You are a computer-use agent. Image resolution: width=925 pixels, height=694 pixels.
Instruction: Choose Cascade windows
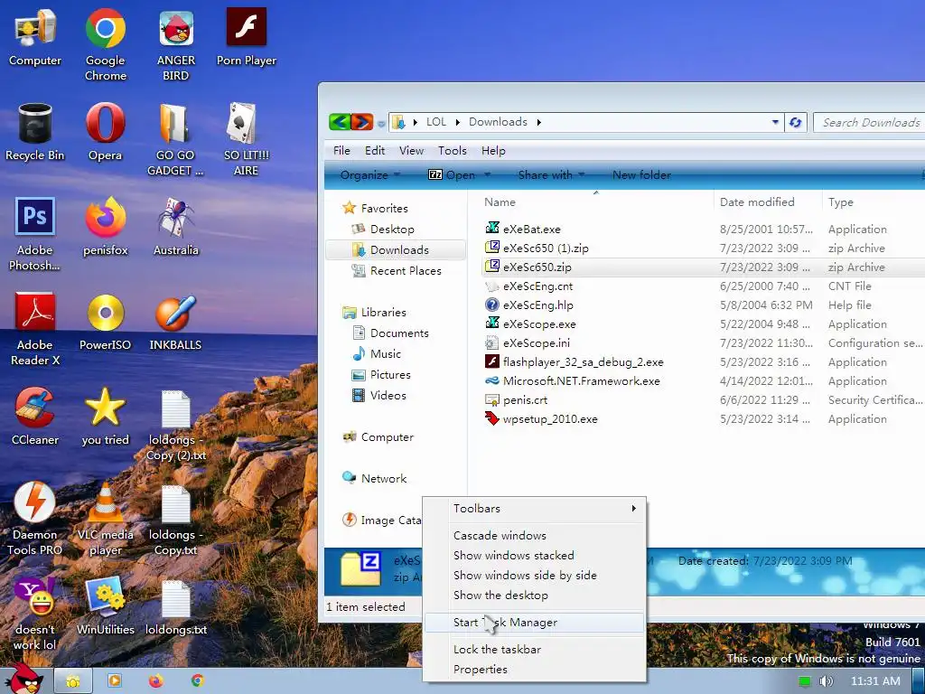(535, 535)
